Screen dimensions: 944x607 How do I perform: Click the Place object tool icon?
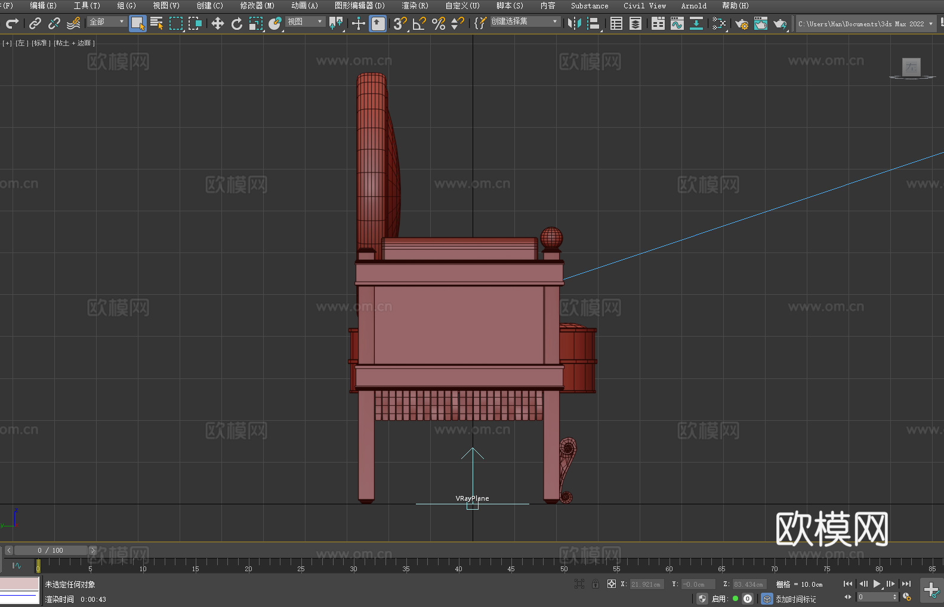(275, 23)
